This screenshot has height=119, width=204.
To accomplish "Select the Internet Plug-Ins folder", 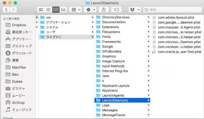I will coord(122,71).
